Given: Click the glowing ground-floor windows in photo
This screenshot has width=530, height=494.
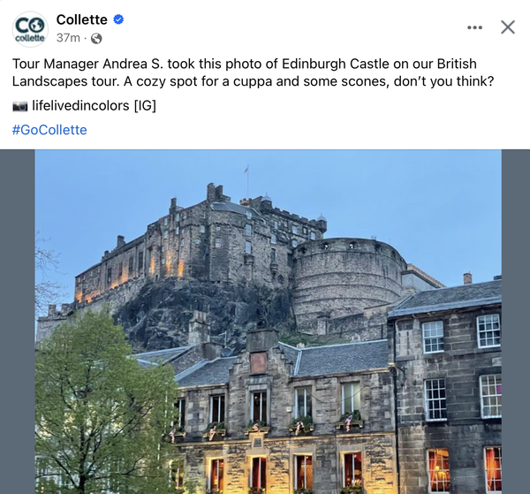Looking at the screenshot, I should point(284,474).
